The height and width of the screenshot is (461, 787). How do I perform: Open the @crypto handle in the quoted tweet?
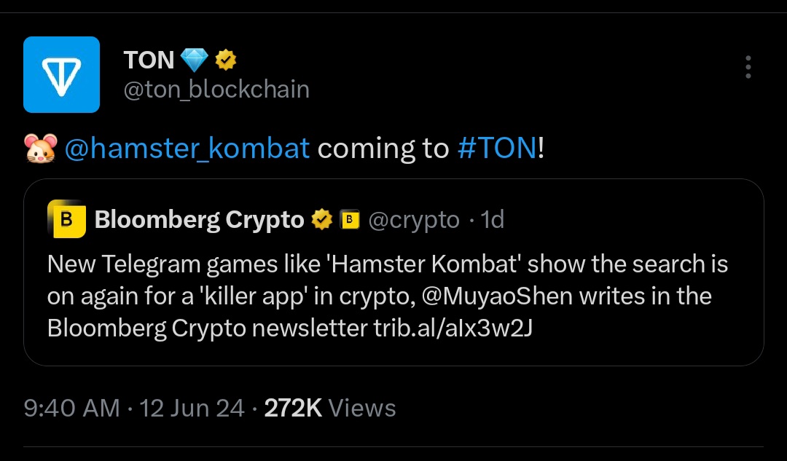coord(414,219)
